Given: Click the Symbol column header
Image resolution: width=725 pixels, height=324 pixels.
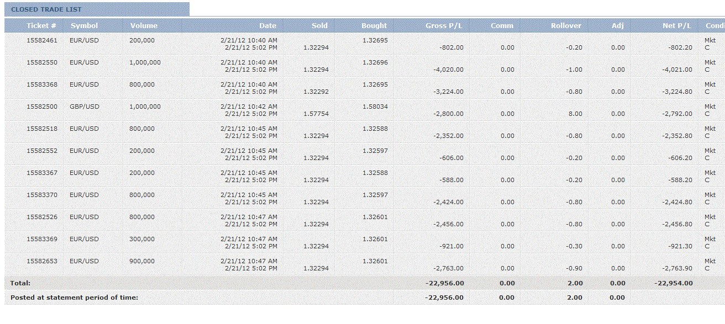Looking at the screenshot, I should point(84,25).
